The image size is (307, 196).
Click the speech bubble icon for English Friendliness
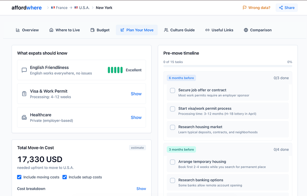(x=24, y=70)
